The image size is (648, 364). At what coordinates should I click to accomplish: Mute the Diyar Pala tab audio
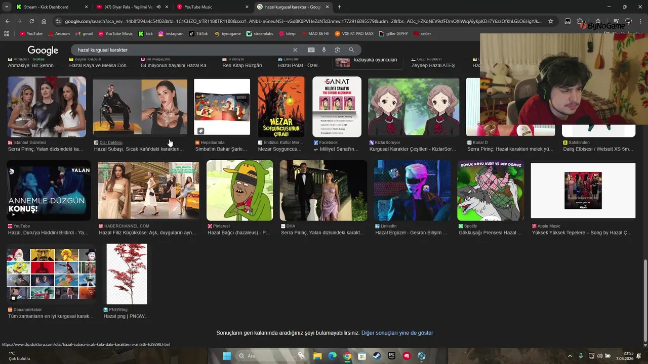coord(159,7)
